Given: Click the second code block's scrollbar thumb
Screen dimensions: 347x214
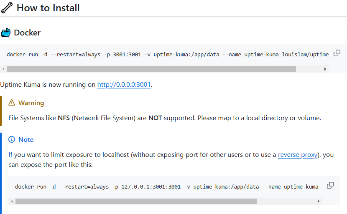Looking at the screenshot, I should coord(136,201).
